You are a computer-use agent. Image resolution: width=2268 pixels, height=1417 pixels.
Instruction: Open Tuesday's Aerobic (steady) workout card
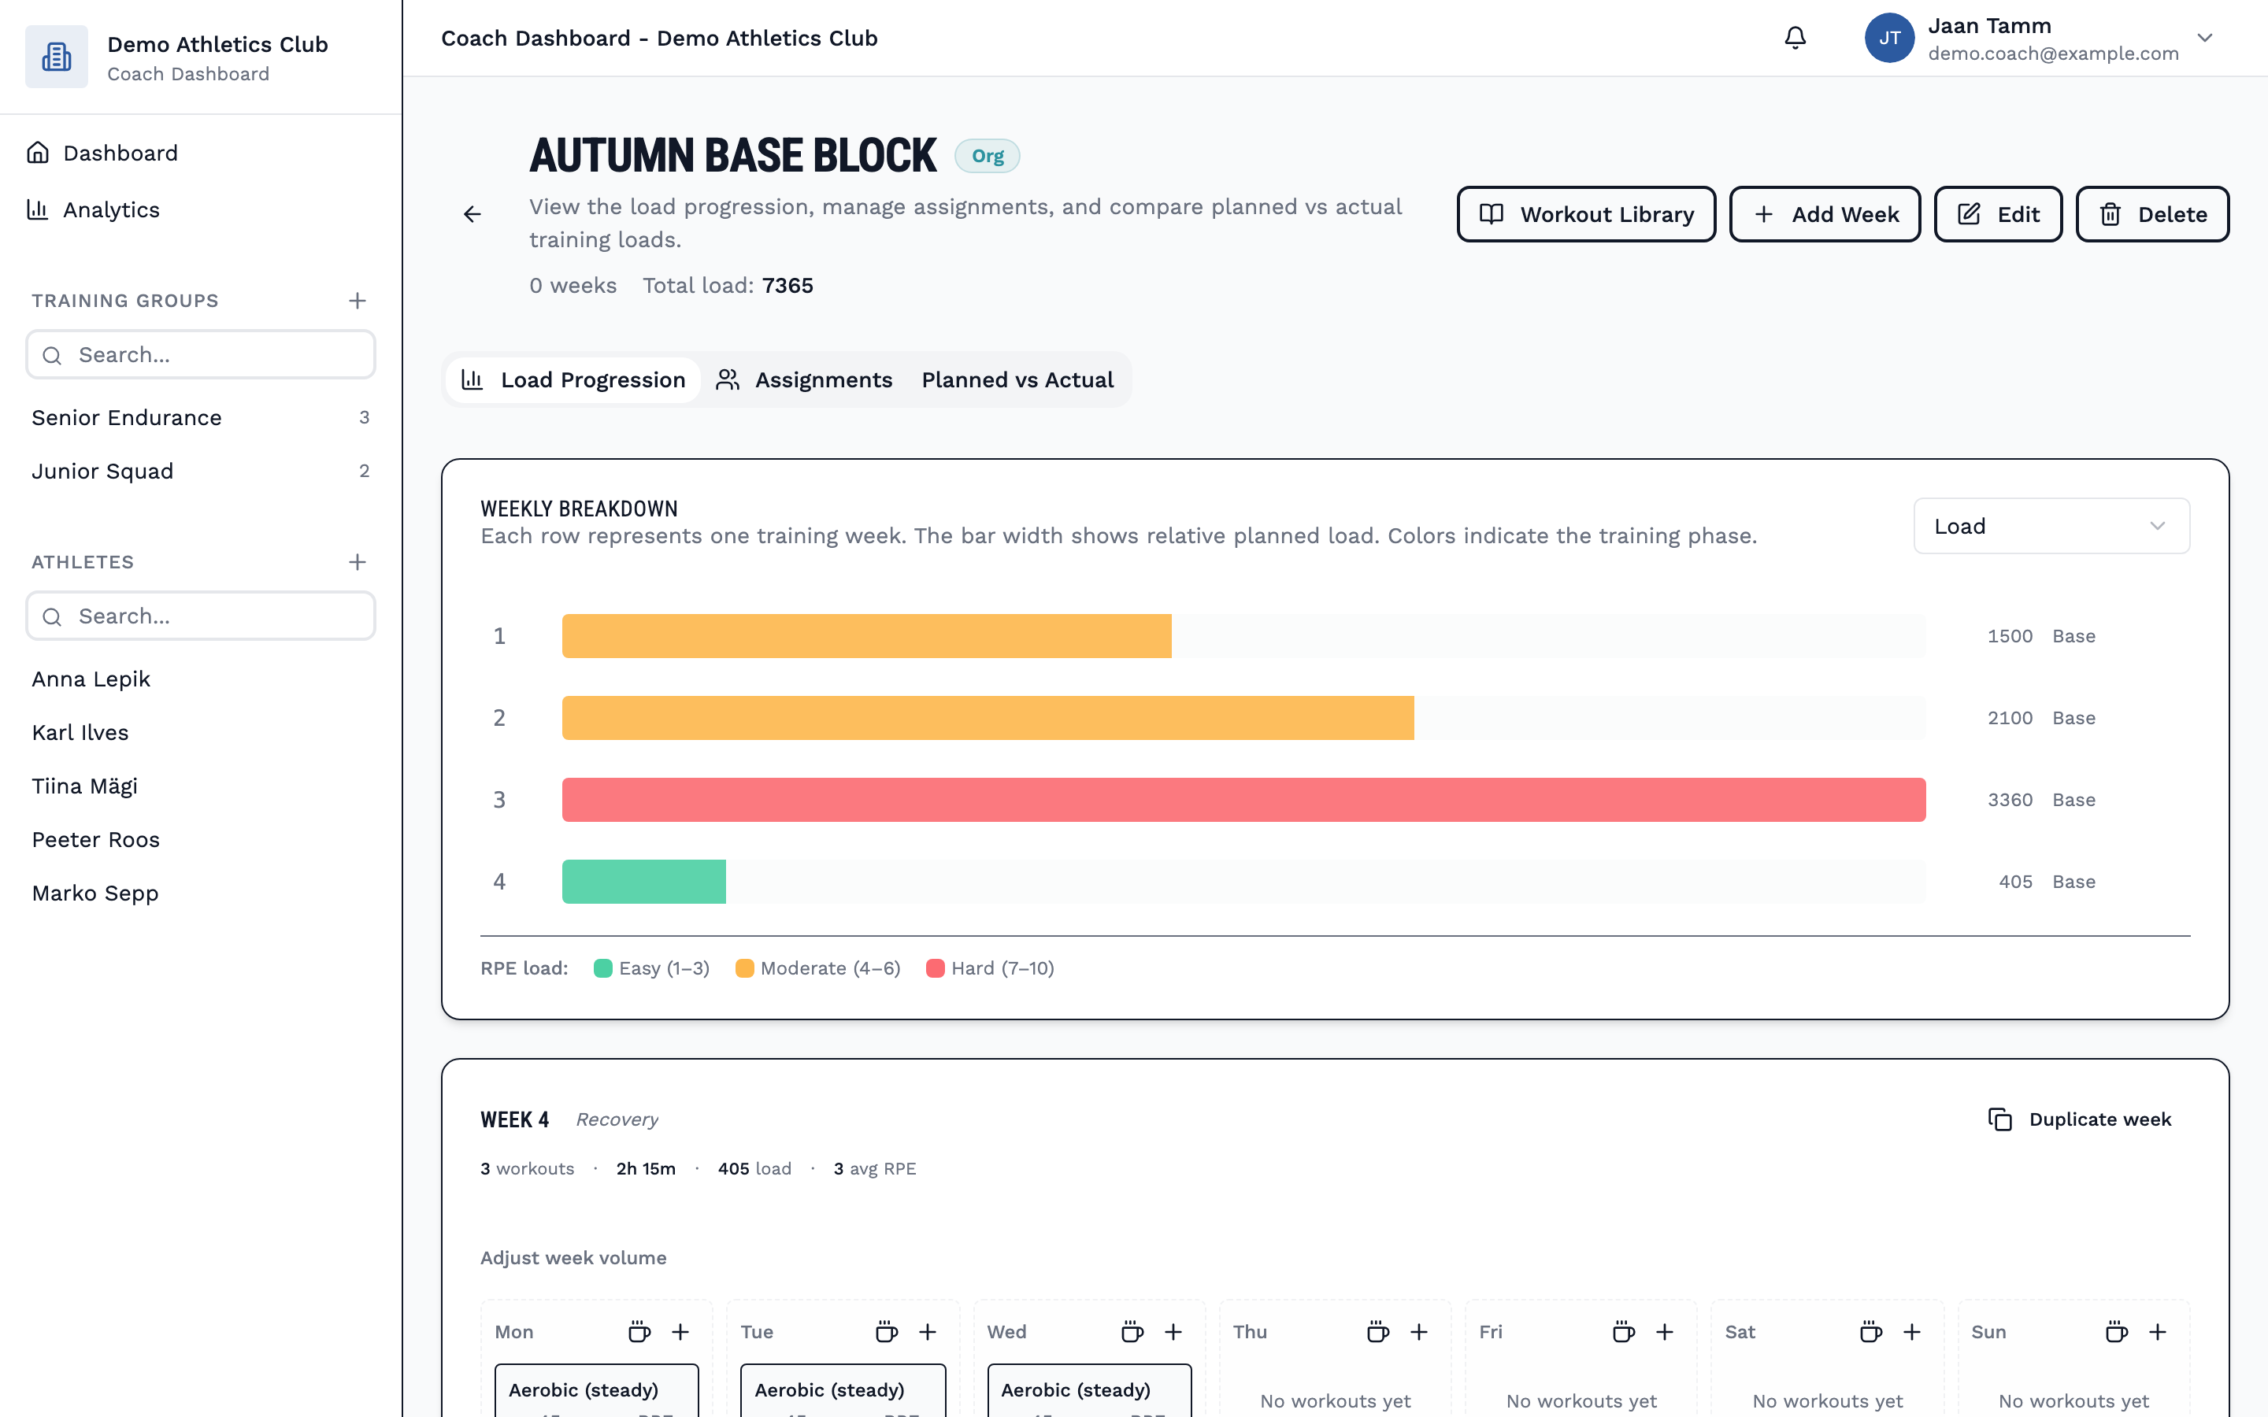pyautogui.click(x=843, y=1391)
